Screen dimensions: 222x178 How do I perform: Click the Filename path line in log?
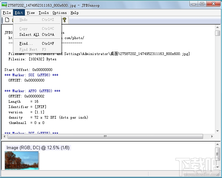99,54
